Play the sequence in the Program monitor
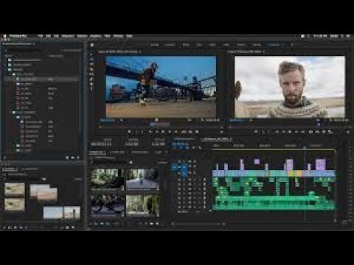Image resolution: width=354 pixels, height=265 pixels. tap(290, 132)
